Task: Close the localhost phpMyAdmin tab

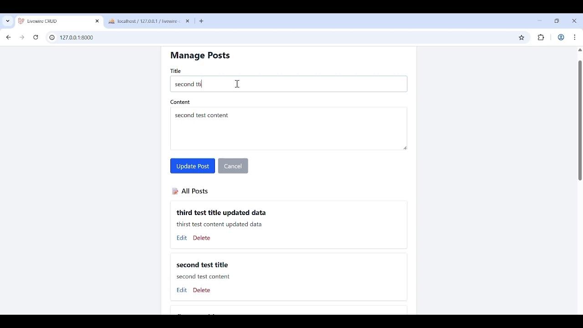Action: (x=187, y=21)
